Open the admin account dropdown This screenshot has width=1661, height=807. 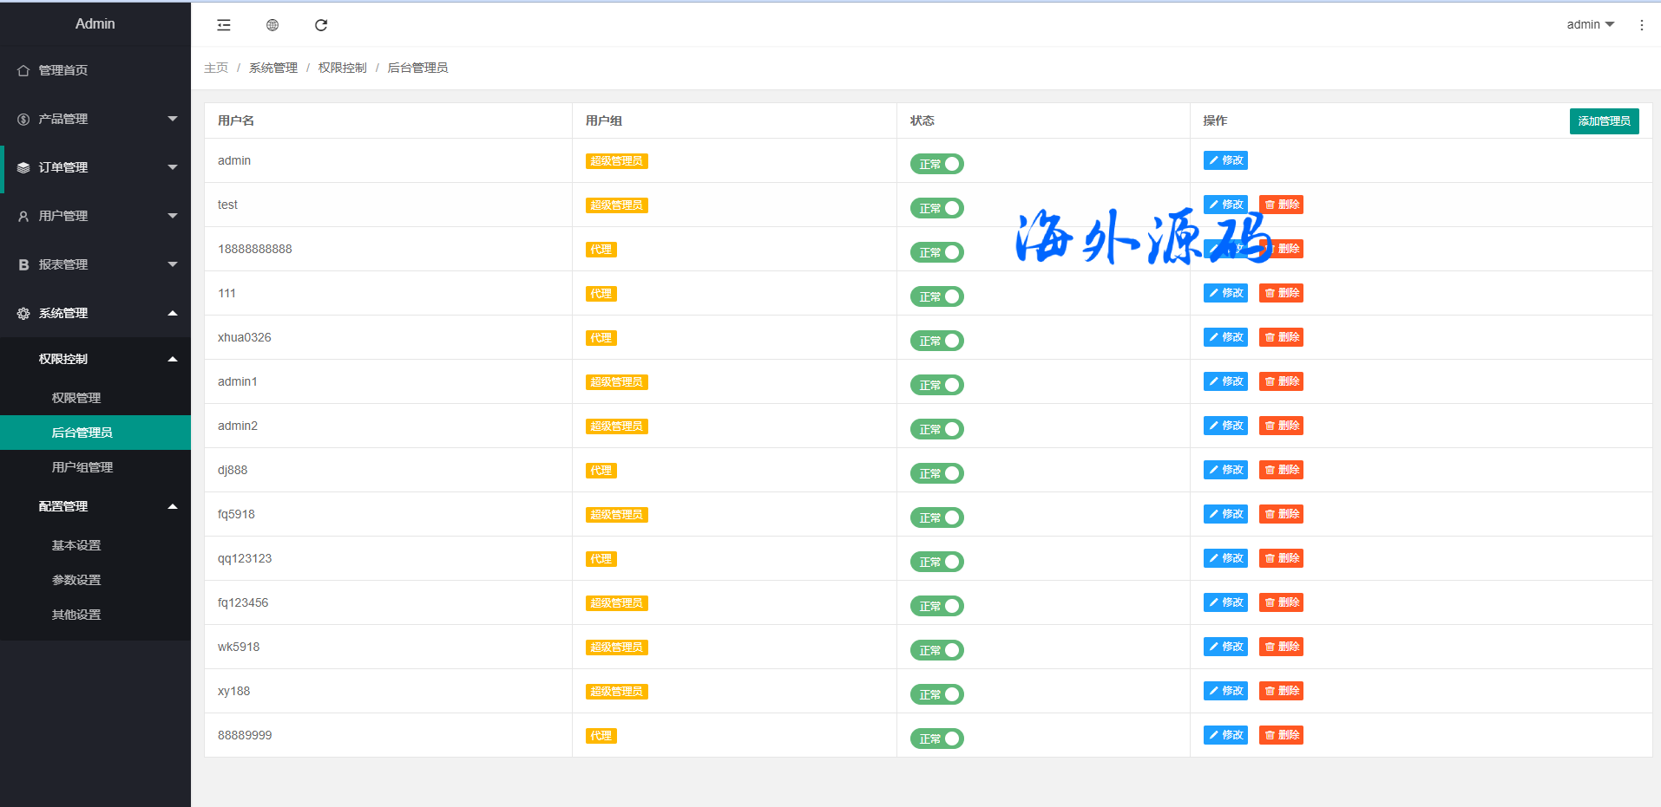pyautogui.click(x=1590, y=24)
